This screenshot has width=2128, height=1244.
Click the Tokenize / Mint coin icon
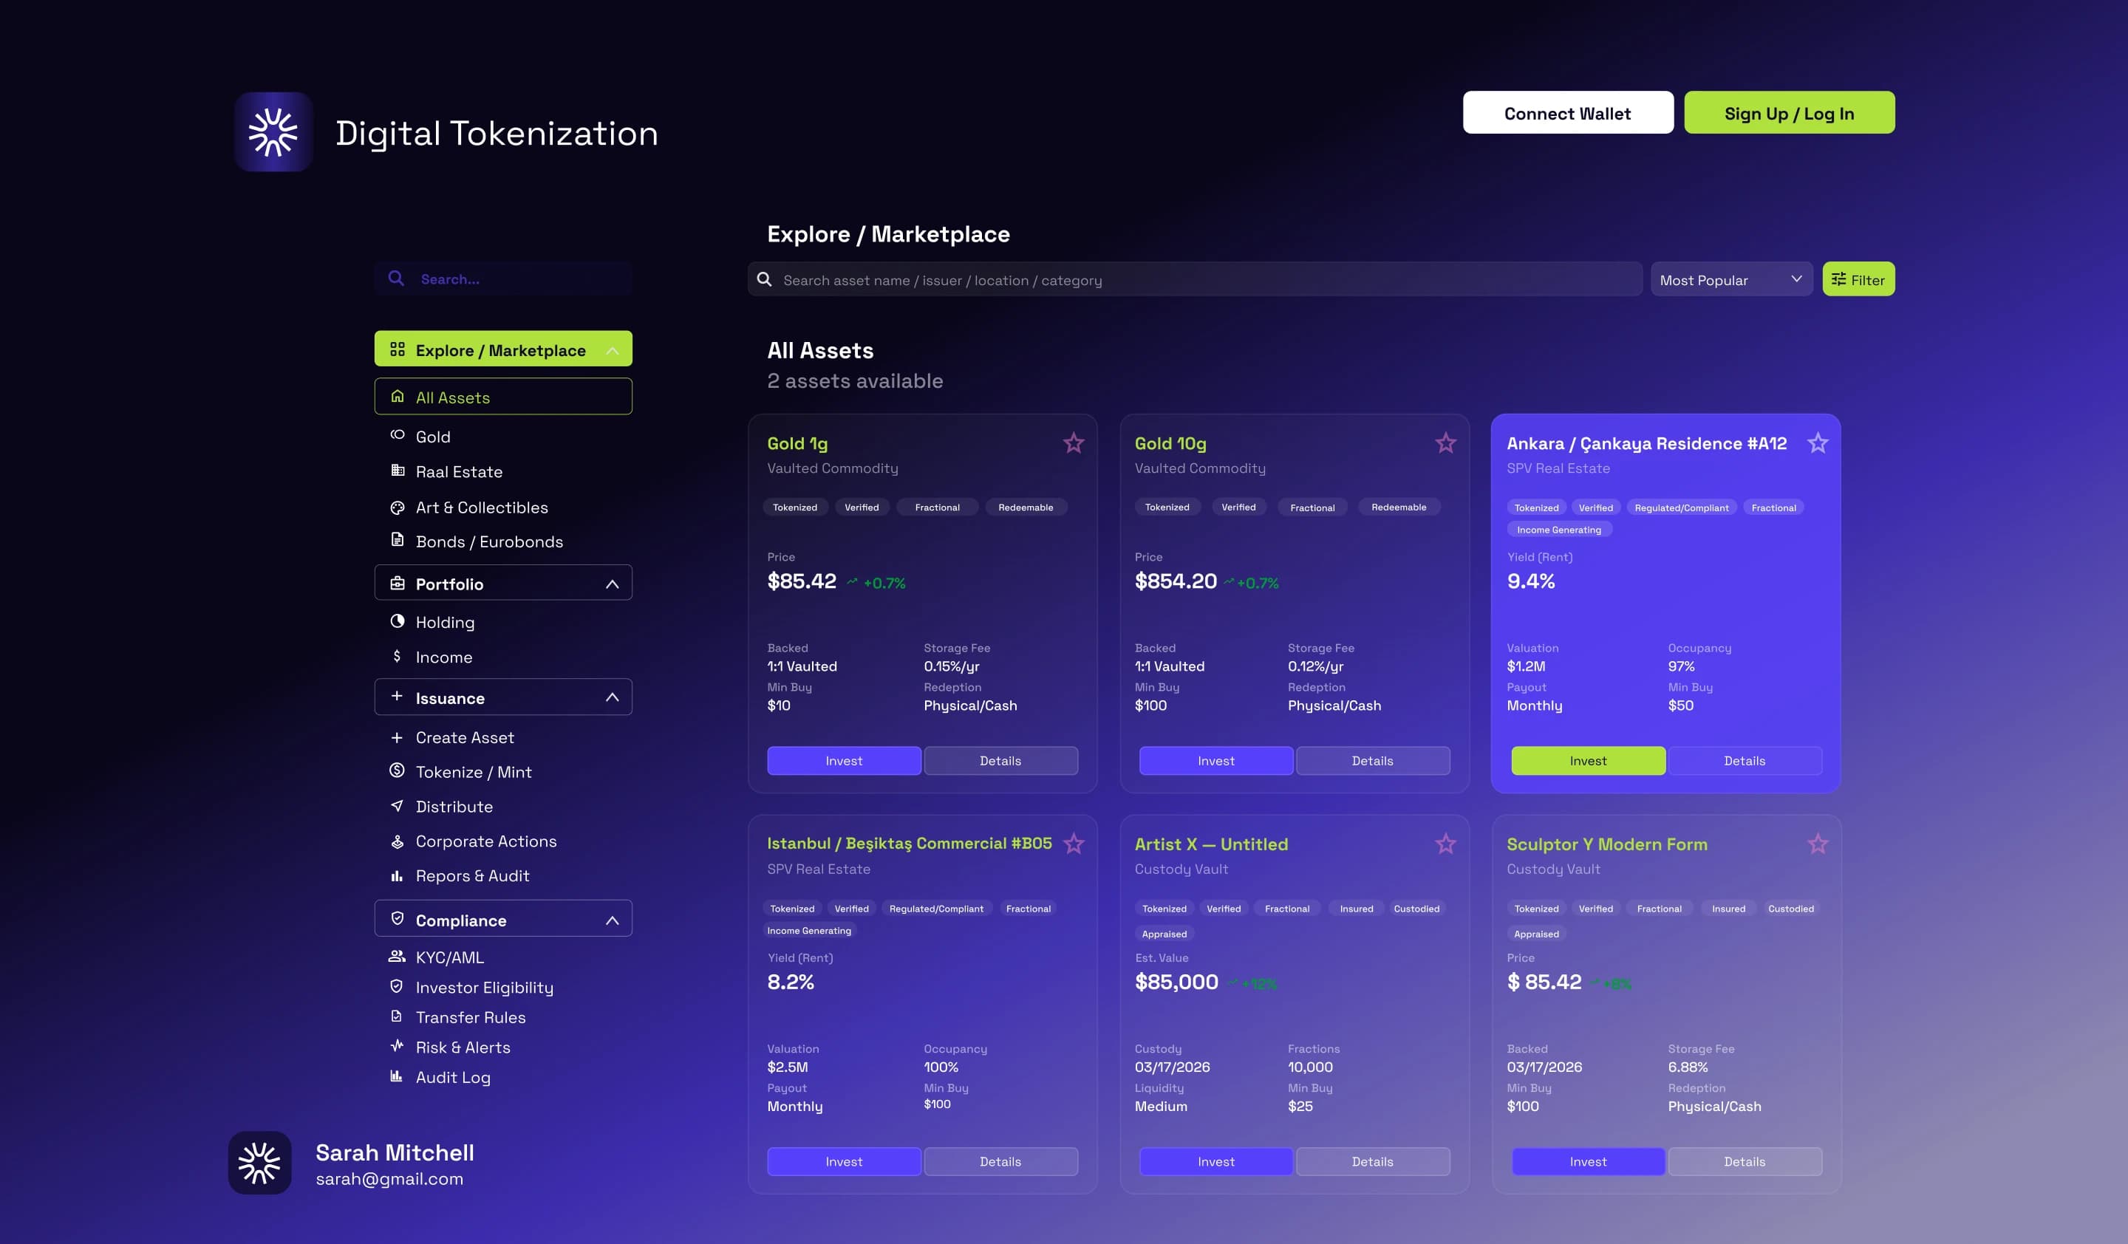point(397,770)
